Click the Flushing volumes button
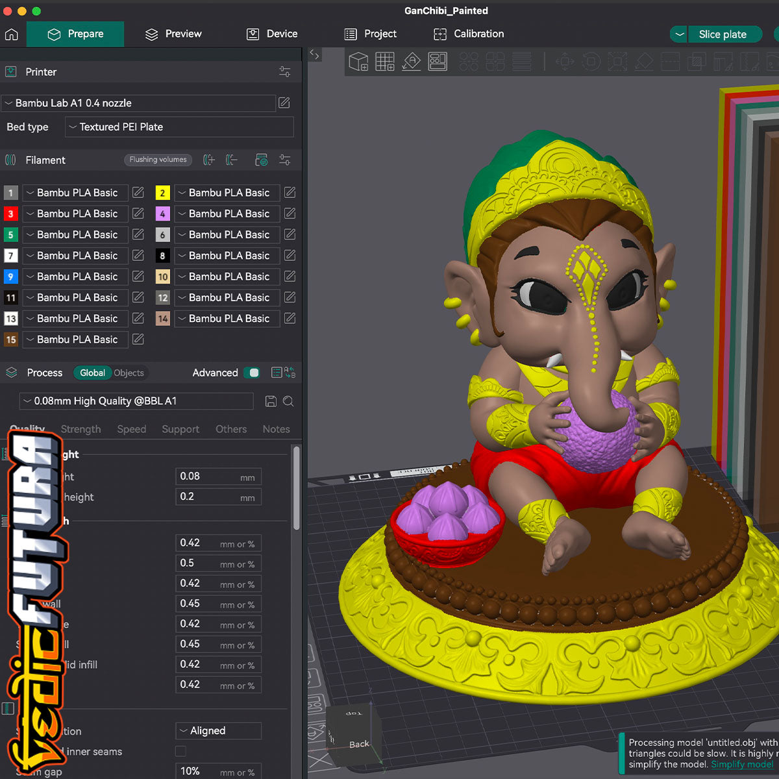This screenshot has height=779, width=779. point(158,160)
